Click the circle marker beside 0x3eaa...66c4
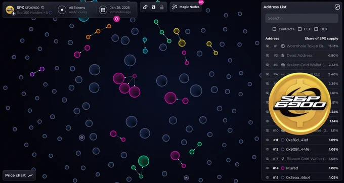 coord(283,177)
